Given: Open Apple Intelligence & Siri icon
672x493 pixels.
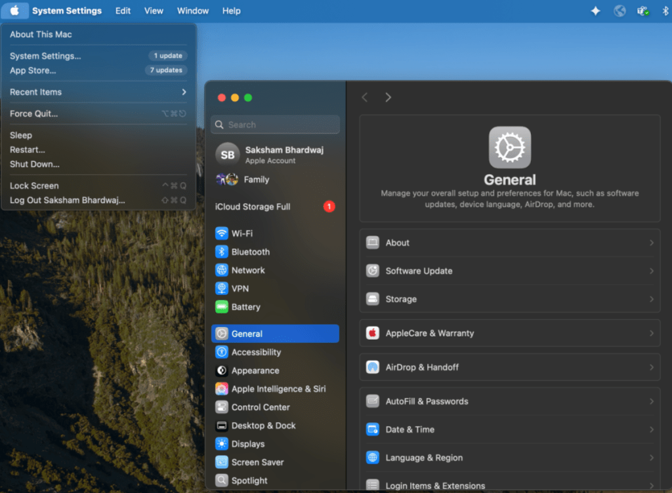Looking at the screenshot, I should pos(222,389).
